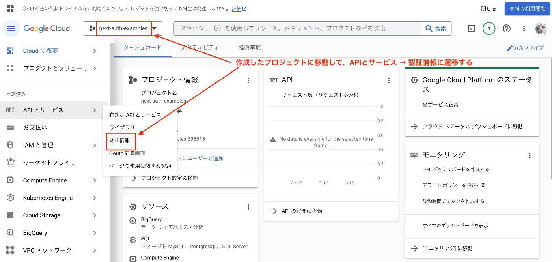Open the Cloud Shell terminal icon

471,28
